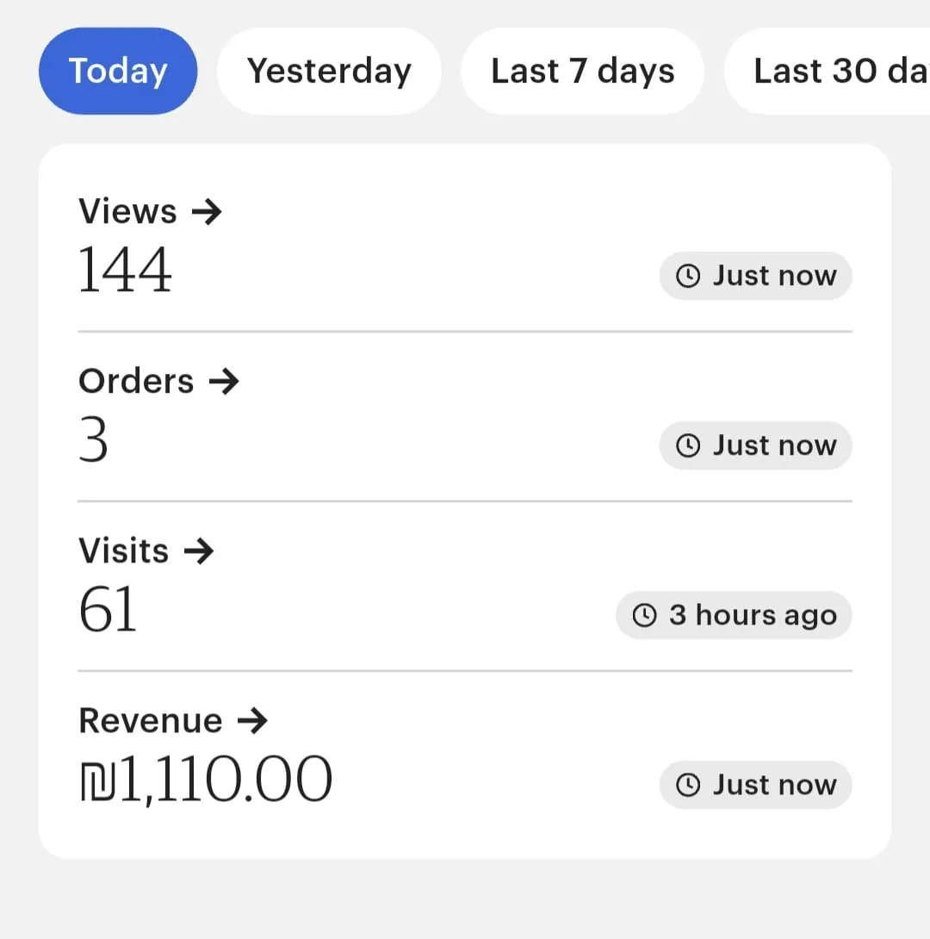Open the Revenue details link
The height and width of the screenshot is (939, 930).
151,721
